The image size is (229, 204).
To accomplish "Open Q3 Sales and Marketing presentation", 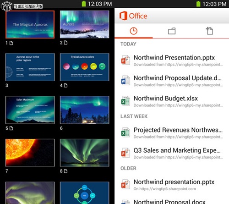I will point(172,153).
